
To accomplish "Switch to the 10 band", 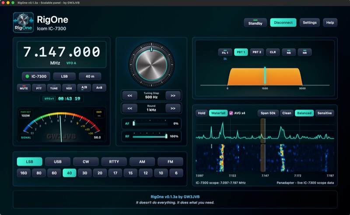I will (x=161, y=173).
